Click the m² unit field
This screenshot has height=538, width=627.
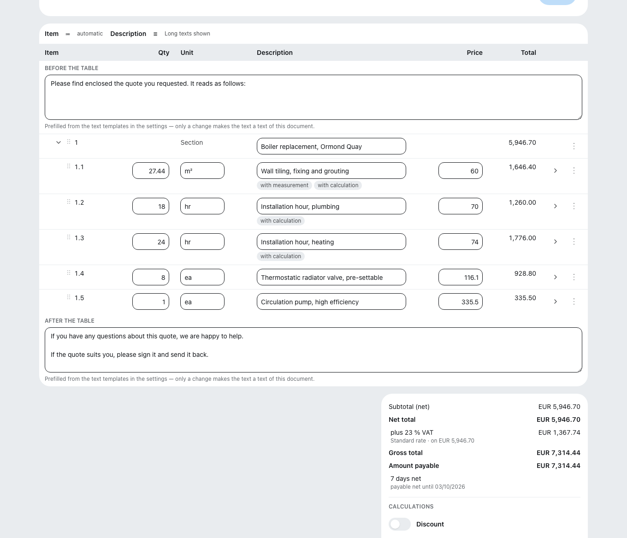(202, 171)
